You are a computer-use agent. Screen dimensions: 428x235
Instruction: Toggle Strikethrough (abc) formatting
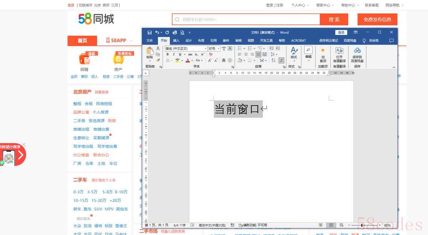click(x=190, y=54)
